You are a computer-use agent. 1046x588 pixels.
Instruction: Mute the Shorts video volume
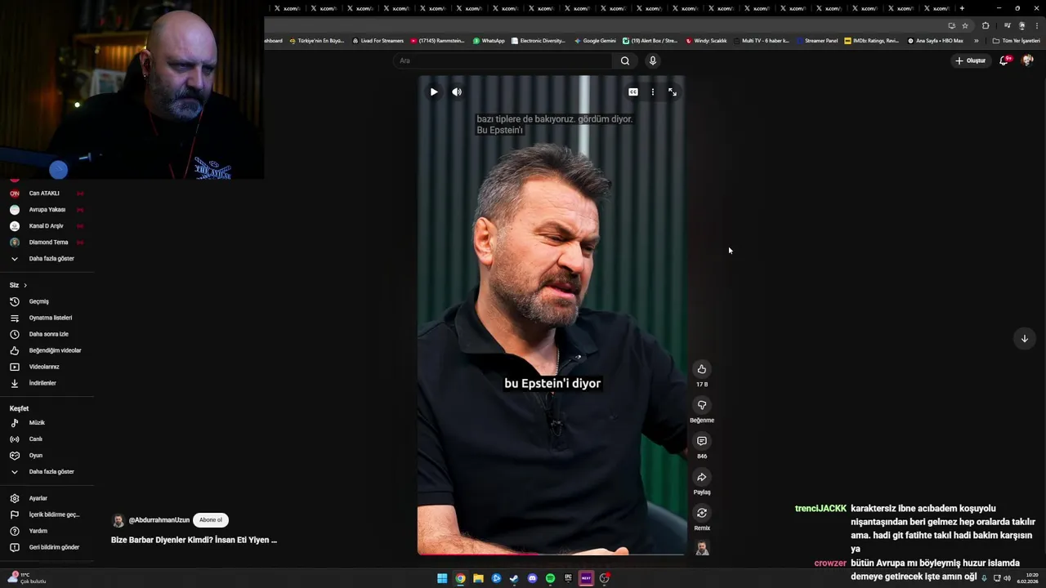tap(457, 92)
